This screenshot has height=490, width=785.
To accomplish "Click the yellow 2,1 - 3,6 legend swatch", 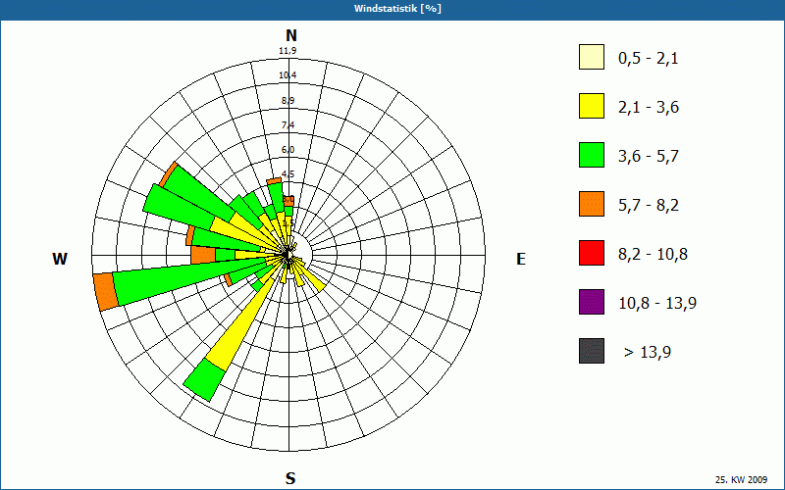I will [x=592, y=106].
